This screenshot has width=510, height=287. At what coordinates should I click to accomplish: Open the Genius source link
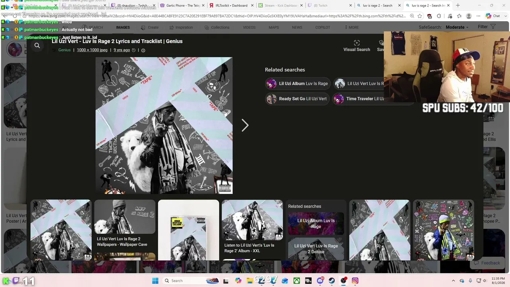64,50
